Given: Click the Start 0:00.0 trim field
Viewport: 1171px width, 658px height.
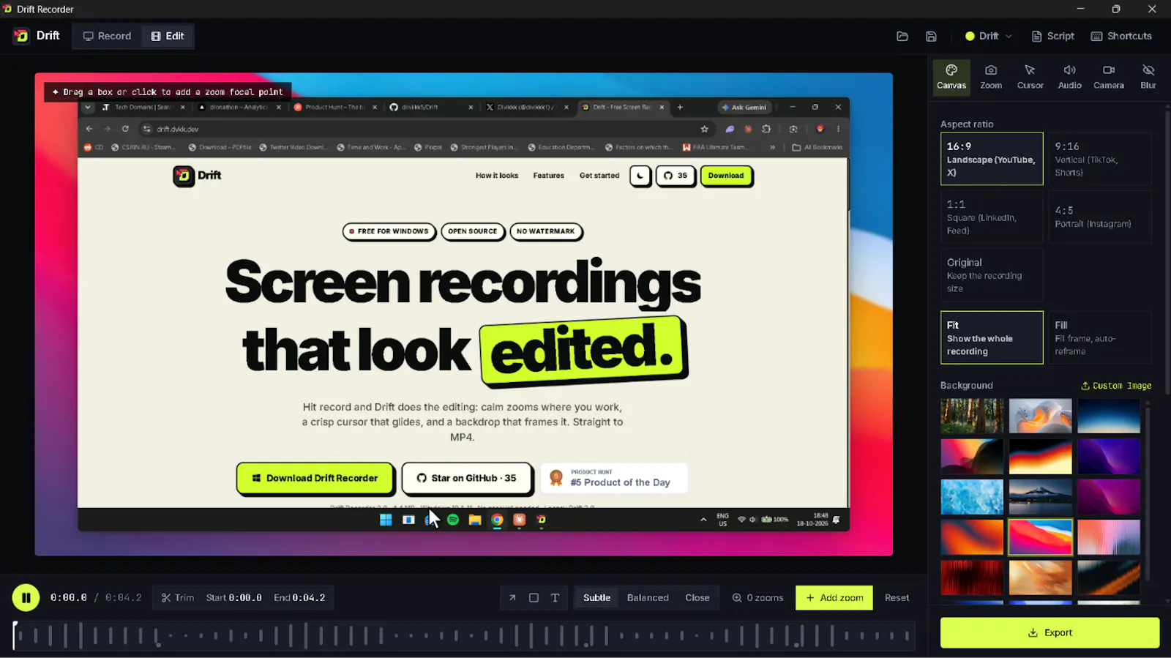Looking at the screenshot, I should click(x=234, y=597).
